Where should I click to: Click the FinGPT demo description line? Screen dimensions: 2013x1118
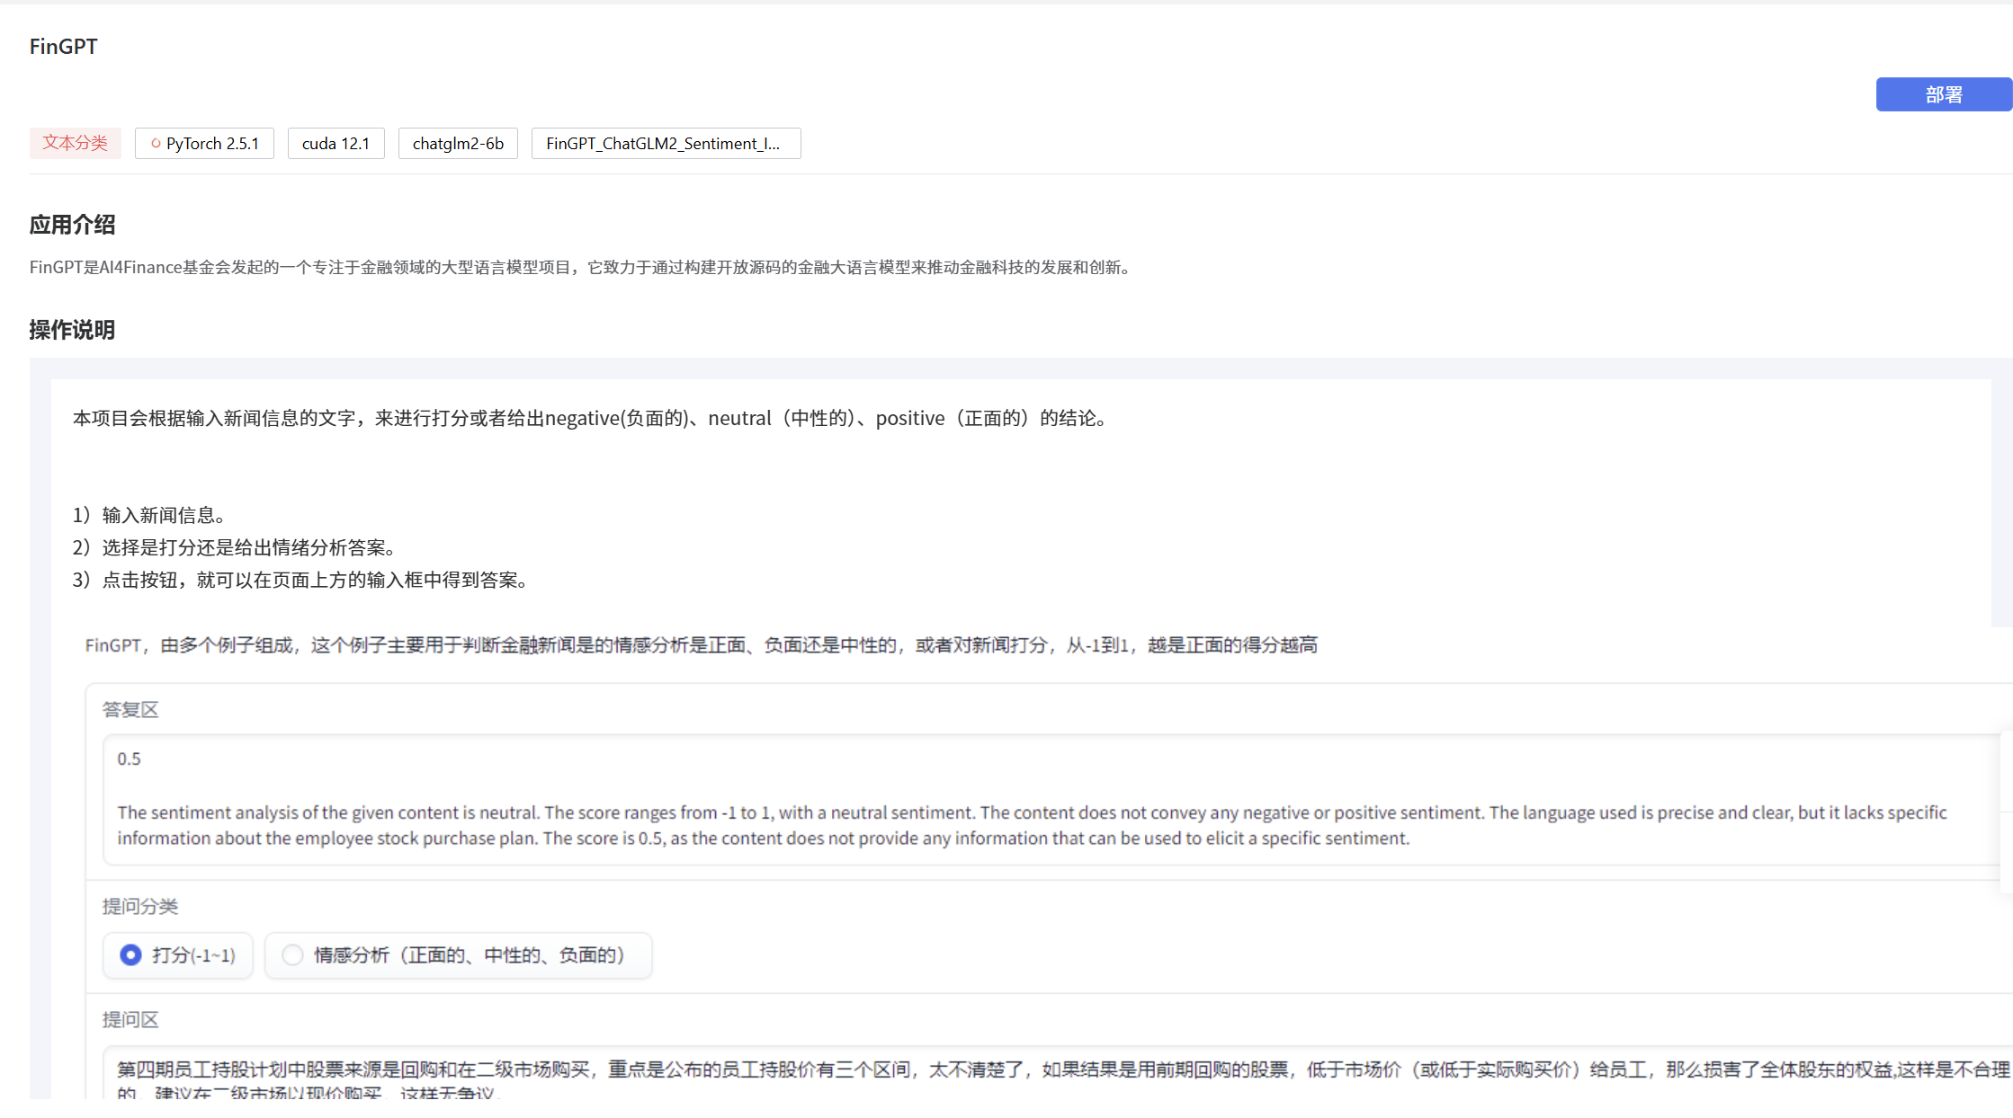click(x=701, y=645)
